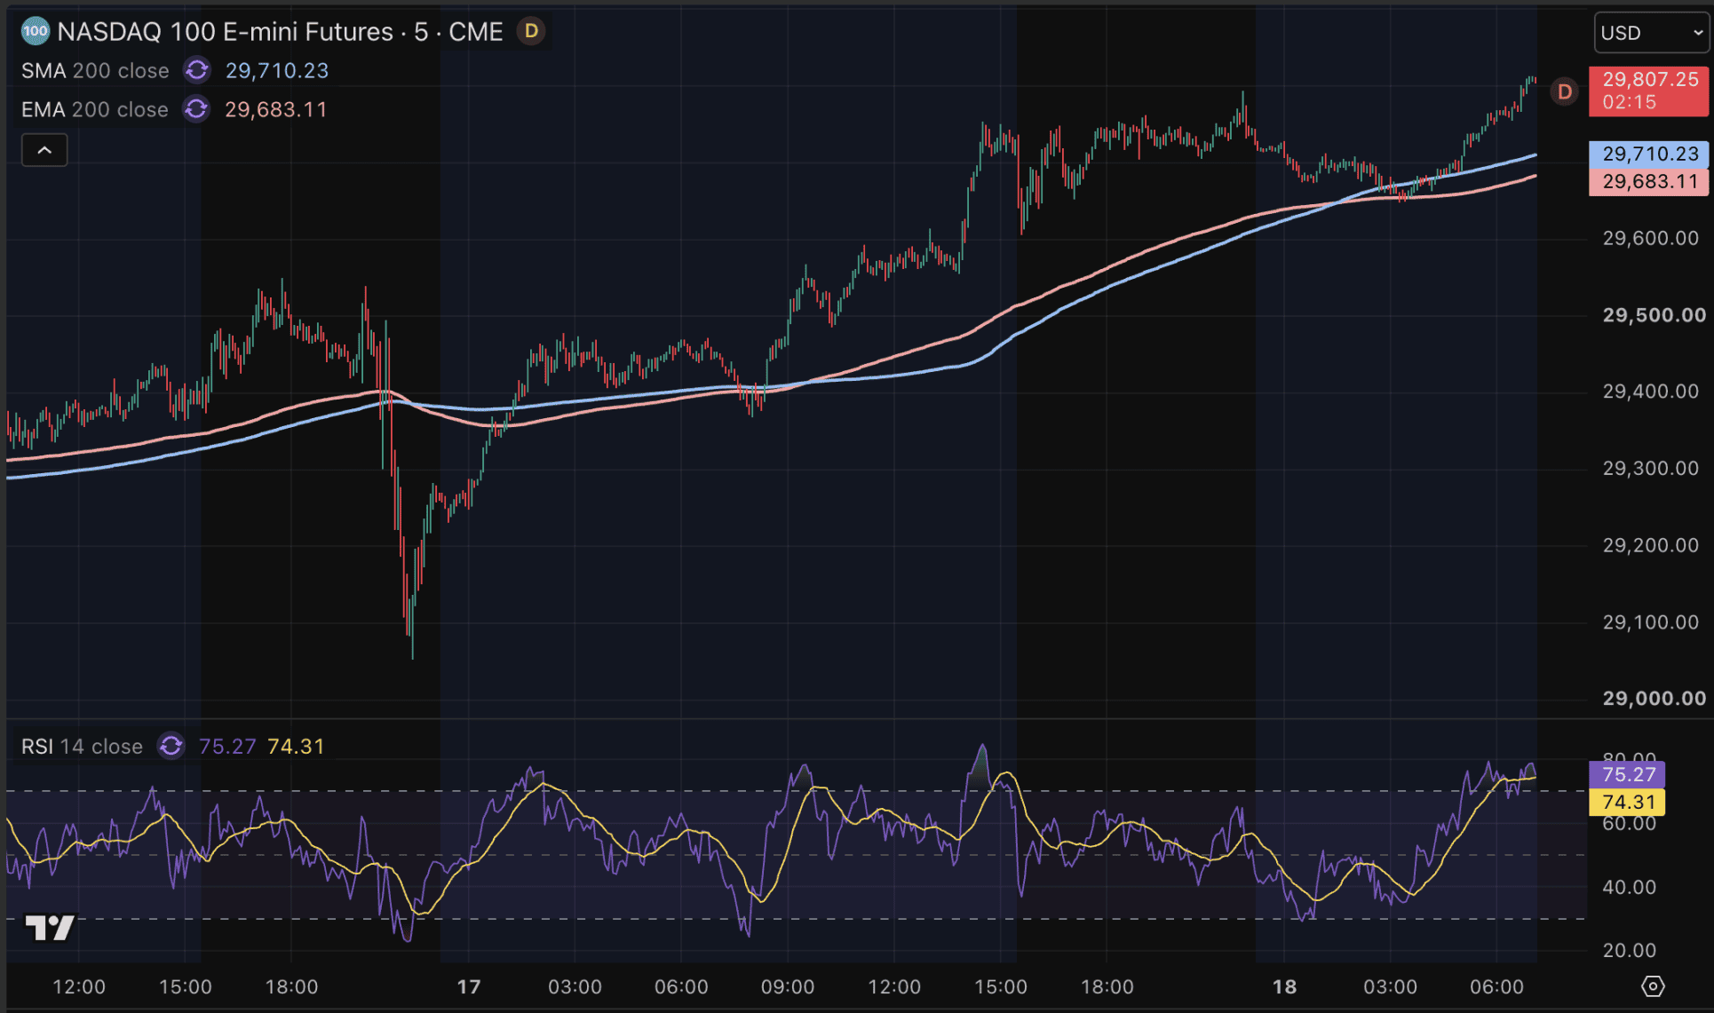
Task: Click the yellow 74.31 tag on the RSI scale
Action: (x=1627, y=803)
